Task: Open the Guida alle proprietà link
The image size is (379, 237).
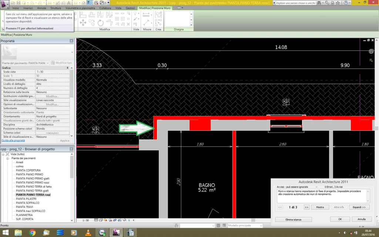Action: (x=13, y=140)
